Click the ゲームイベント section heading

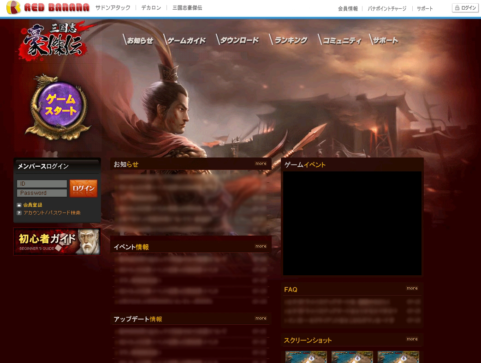pyautogui.click(x=305, y=165)
